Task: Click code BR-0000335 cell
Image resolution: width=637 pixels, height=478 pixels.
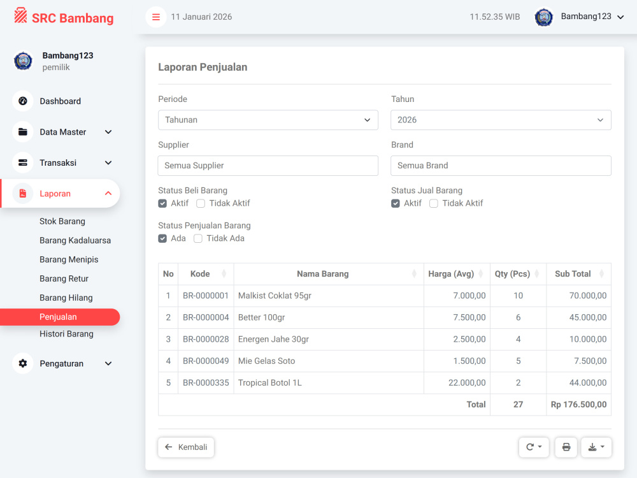Action: 206,382
